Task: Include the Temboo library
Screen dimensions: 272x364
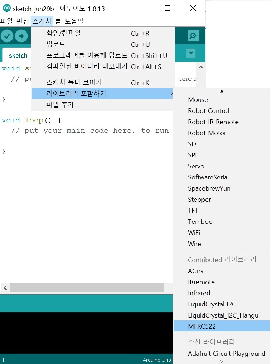Action: coord(222,222)
